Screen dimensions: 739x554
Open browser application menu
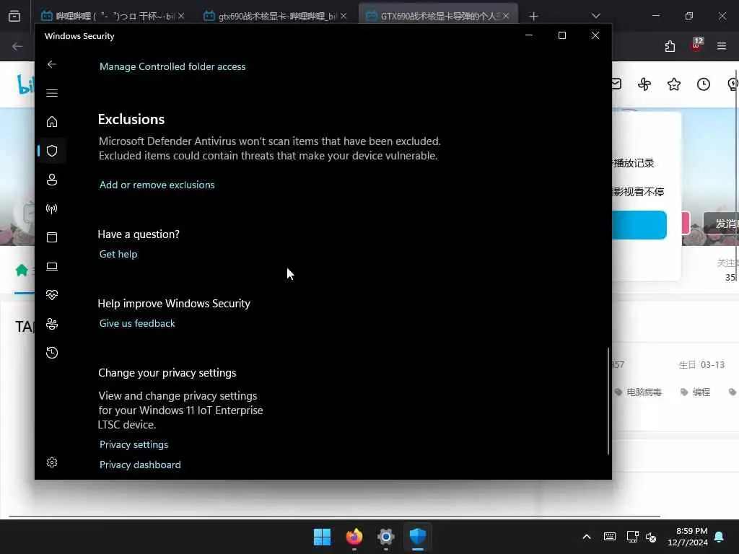[x=722, y=46]
